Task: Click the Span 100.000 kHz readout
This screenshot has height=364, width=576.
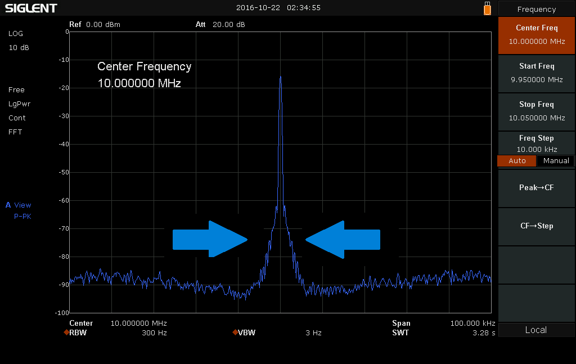Action: pos(443,323)
